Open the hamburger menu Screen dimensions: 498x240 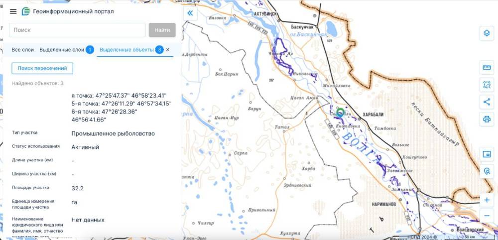pyautogui.click(x=13, y=11)
